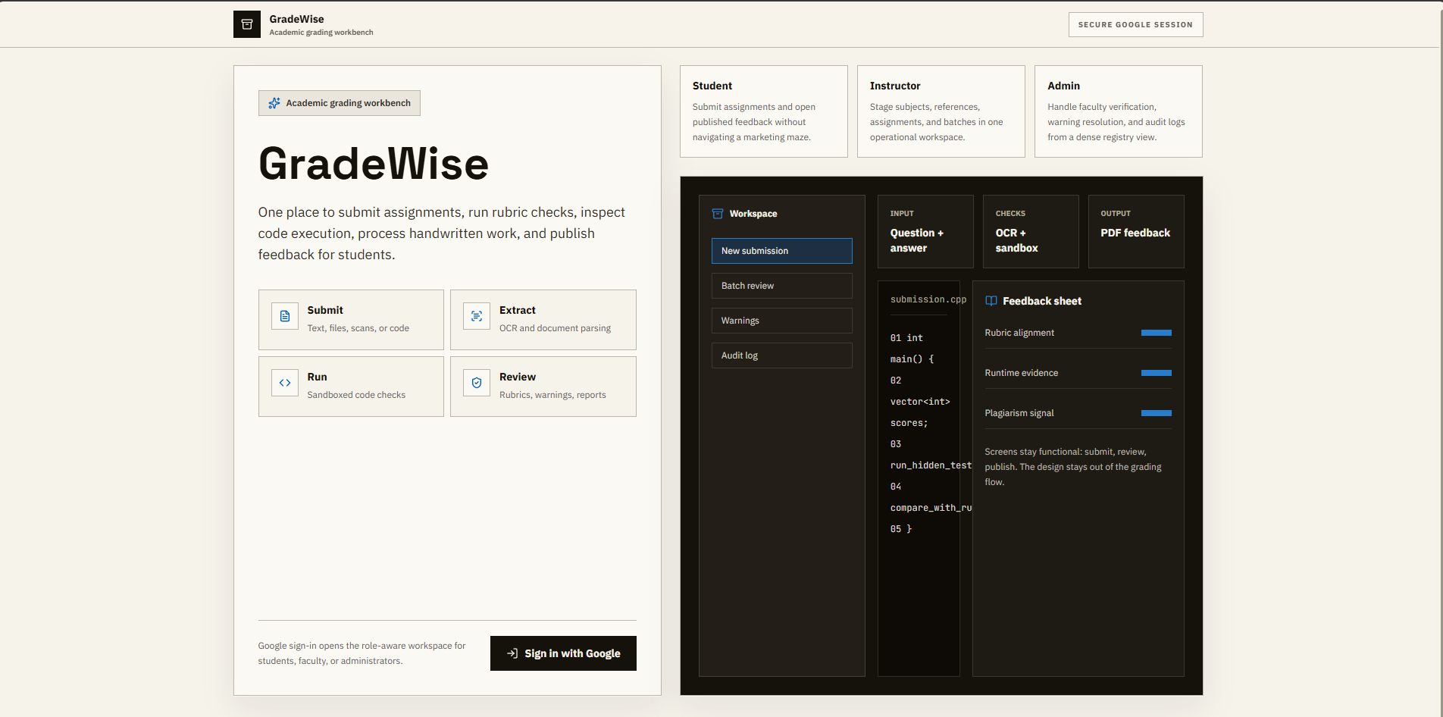
Task: Click the Workspace panel archive icon
Action: click(x=718, y=214)
